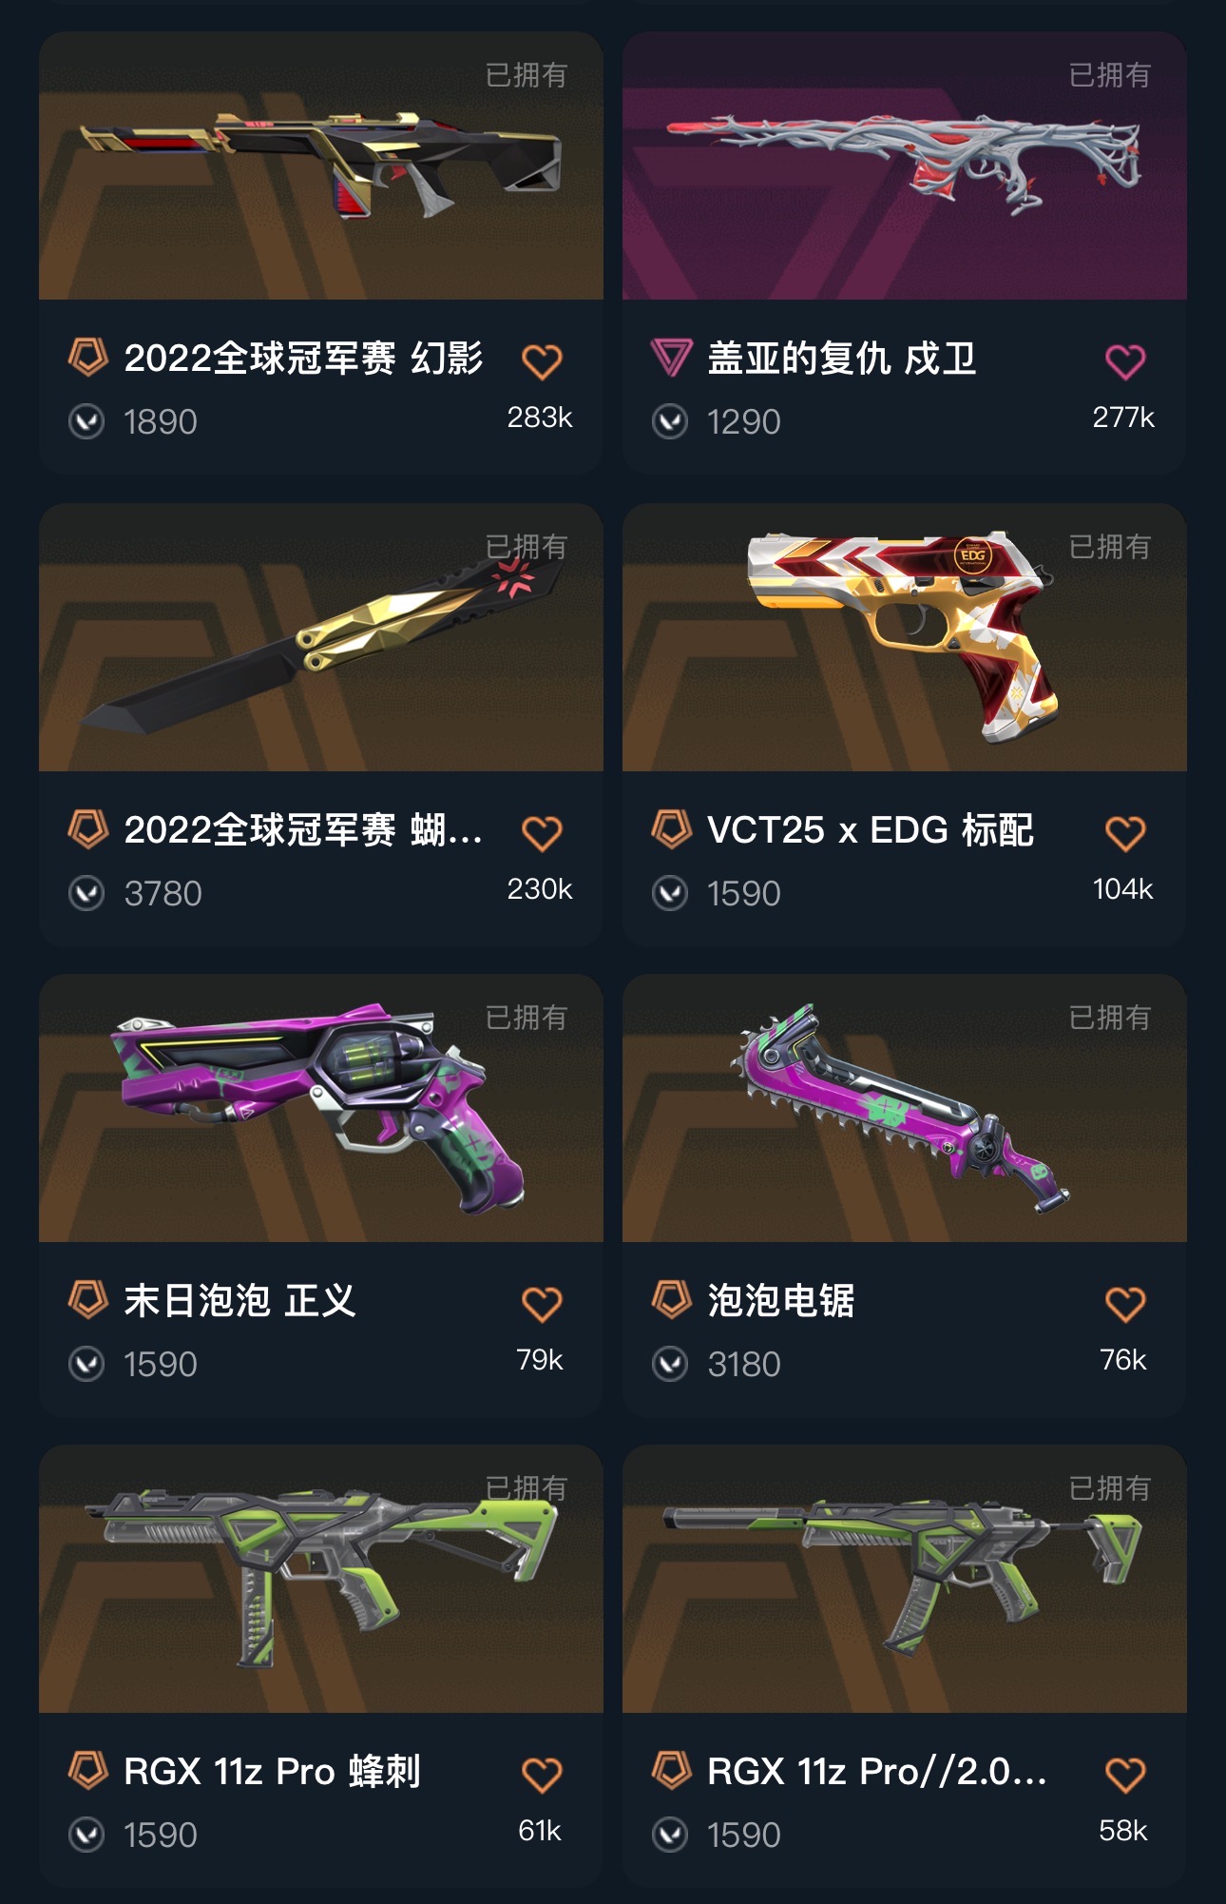
Task: Open the RGX 11z Pro 蜂刺 title
Action: tap(273, 1772)
